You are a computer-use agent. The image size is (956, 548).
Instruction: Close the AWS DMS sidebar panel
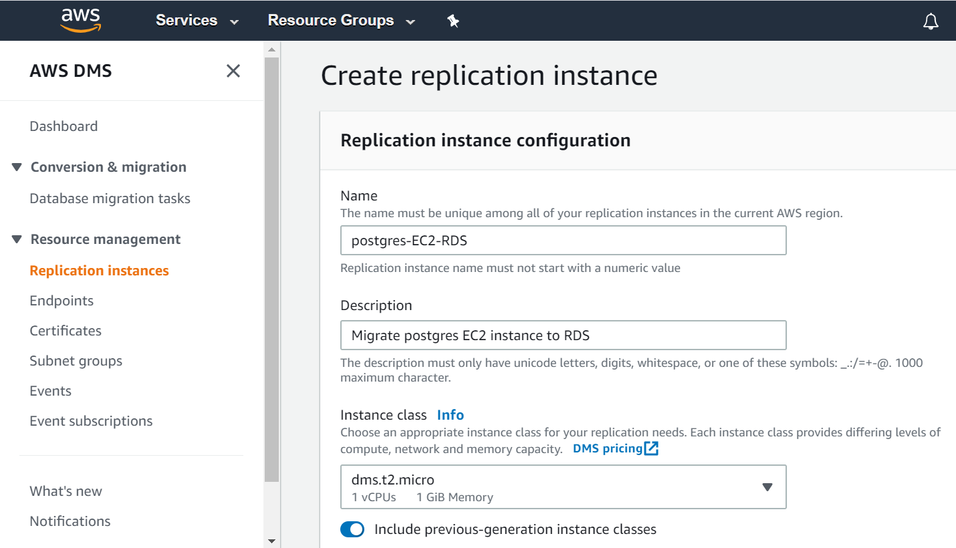click(233, 71)
